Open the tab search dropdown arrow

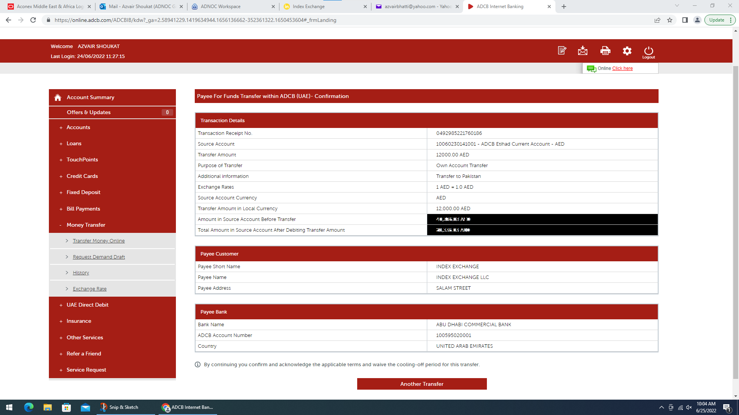pyautogui.click(x=677, y=5)
